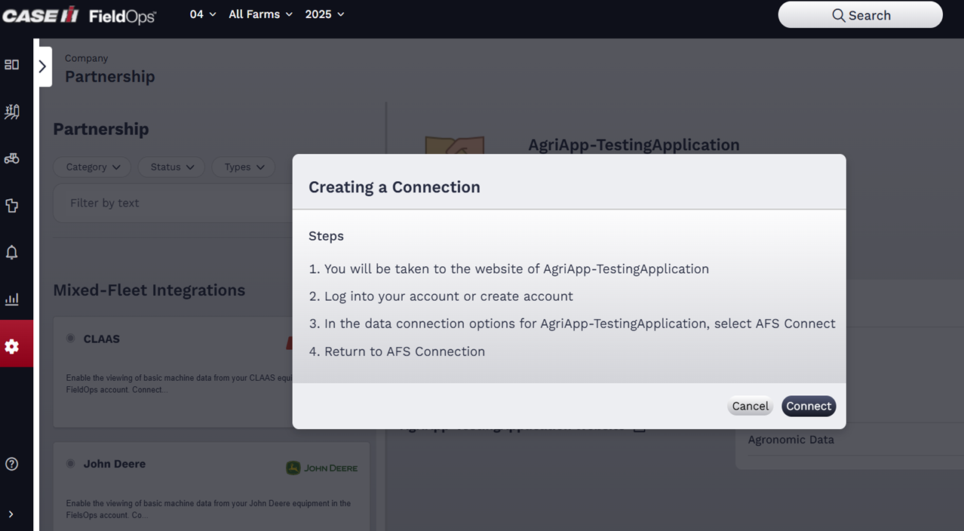Image resolution: width=964 pixels, height=531 pixels.
Task: Expand the Category filter dropdown
Action: 92,167
